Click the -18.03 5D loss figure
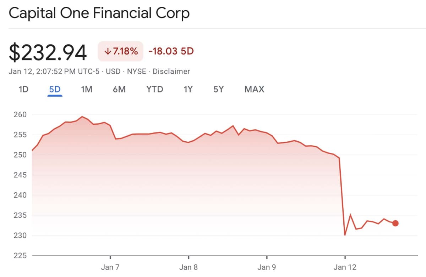The image size is (426, 277). (x=170, y=51)
